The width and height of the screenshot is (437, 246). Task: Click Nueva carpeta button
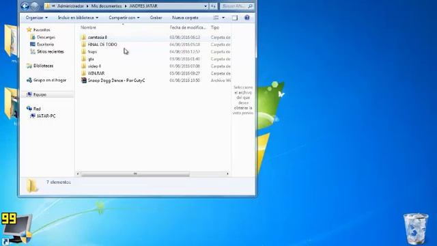(185, 18)
